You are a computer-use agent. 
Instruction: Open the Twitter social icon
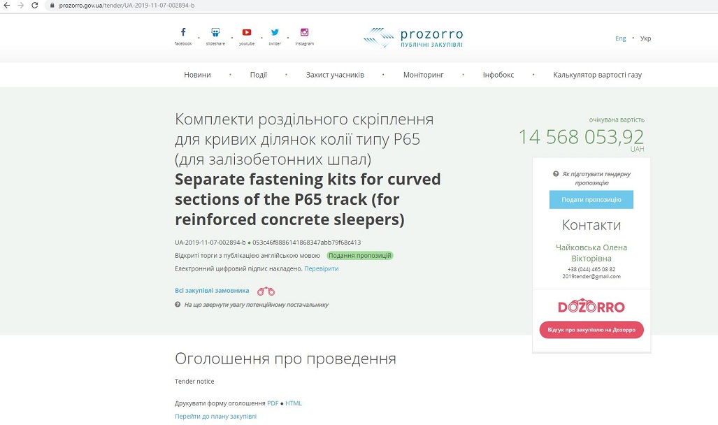point(275,33)
